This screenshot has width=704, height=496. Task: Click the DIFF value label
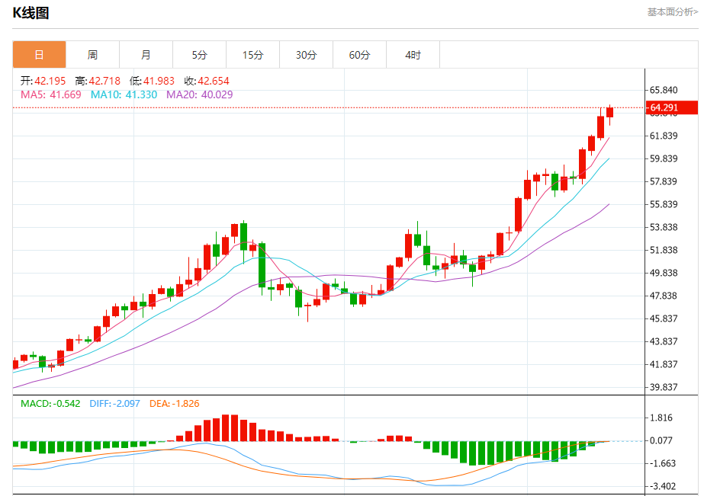115,403
